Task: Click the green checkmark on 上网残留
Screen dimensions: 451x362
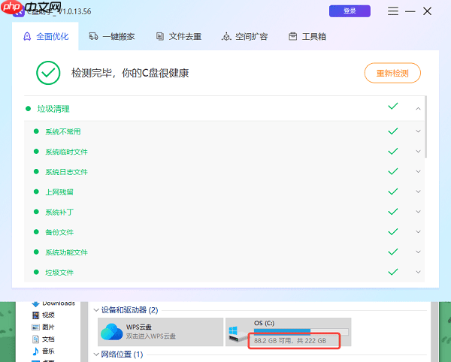Action: (x=393, y=192)
